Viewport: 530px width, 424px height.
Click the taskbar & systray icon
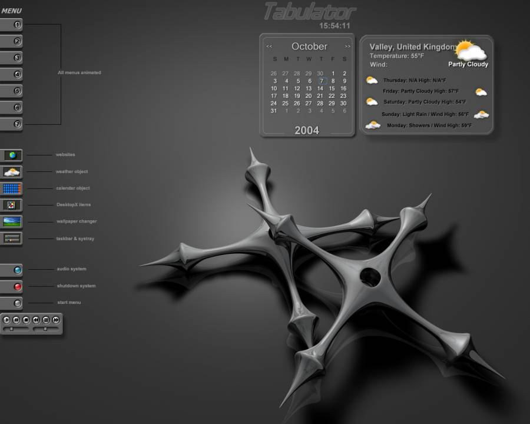[12, 238]
